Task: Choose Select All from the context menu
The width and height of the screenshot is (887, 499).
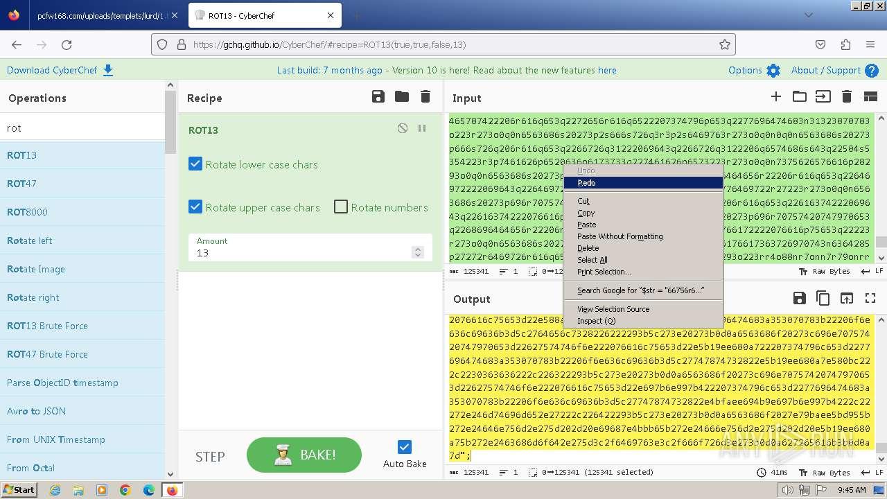Action: pyautogui.click(x=643, y=260)
